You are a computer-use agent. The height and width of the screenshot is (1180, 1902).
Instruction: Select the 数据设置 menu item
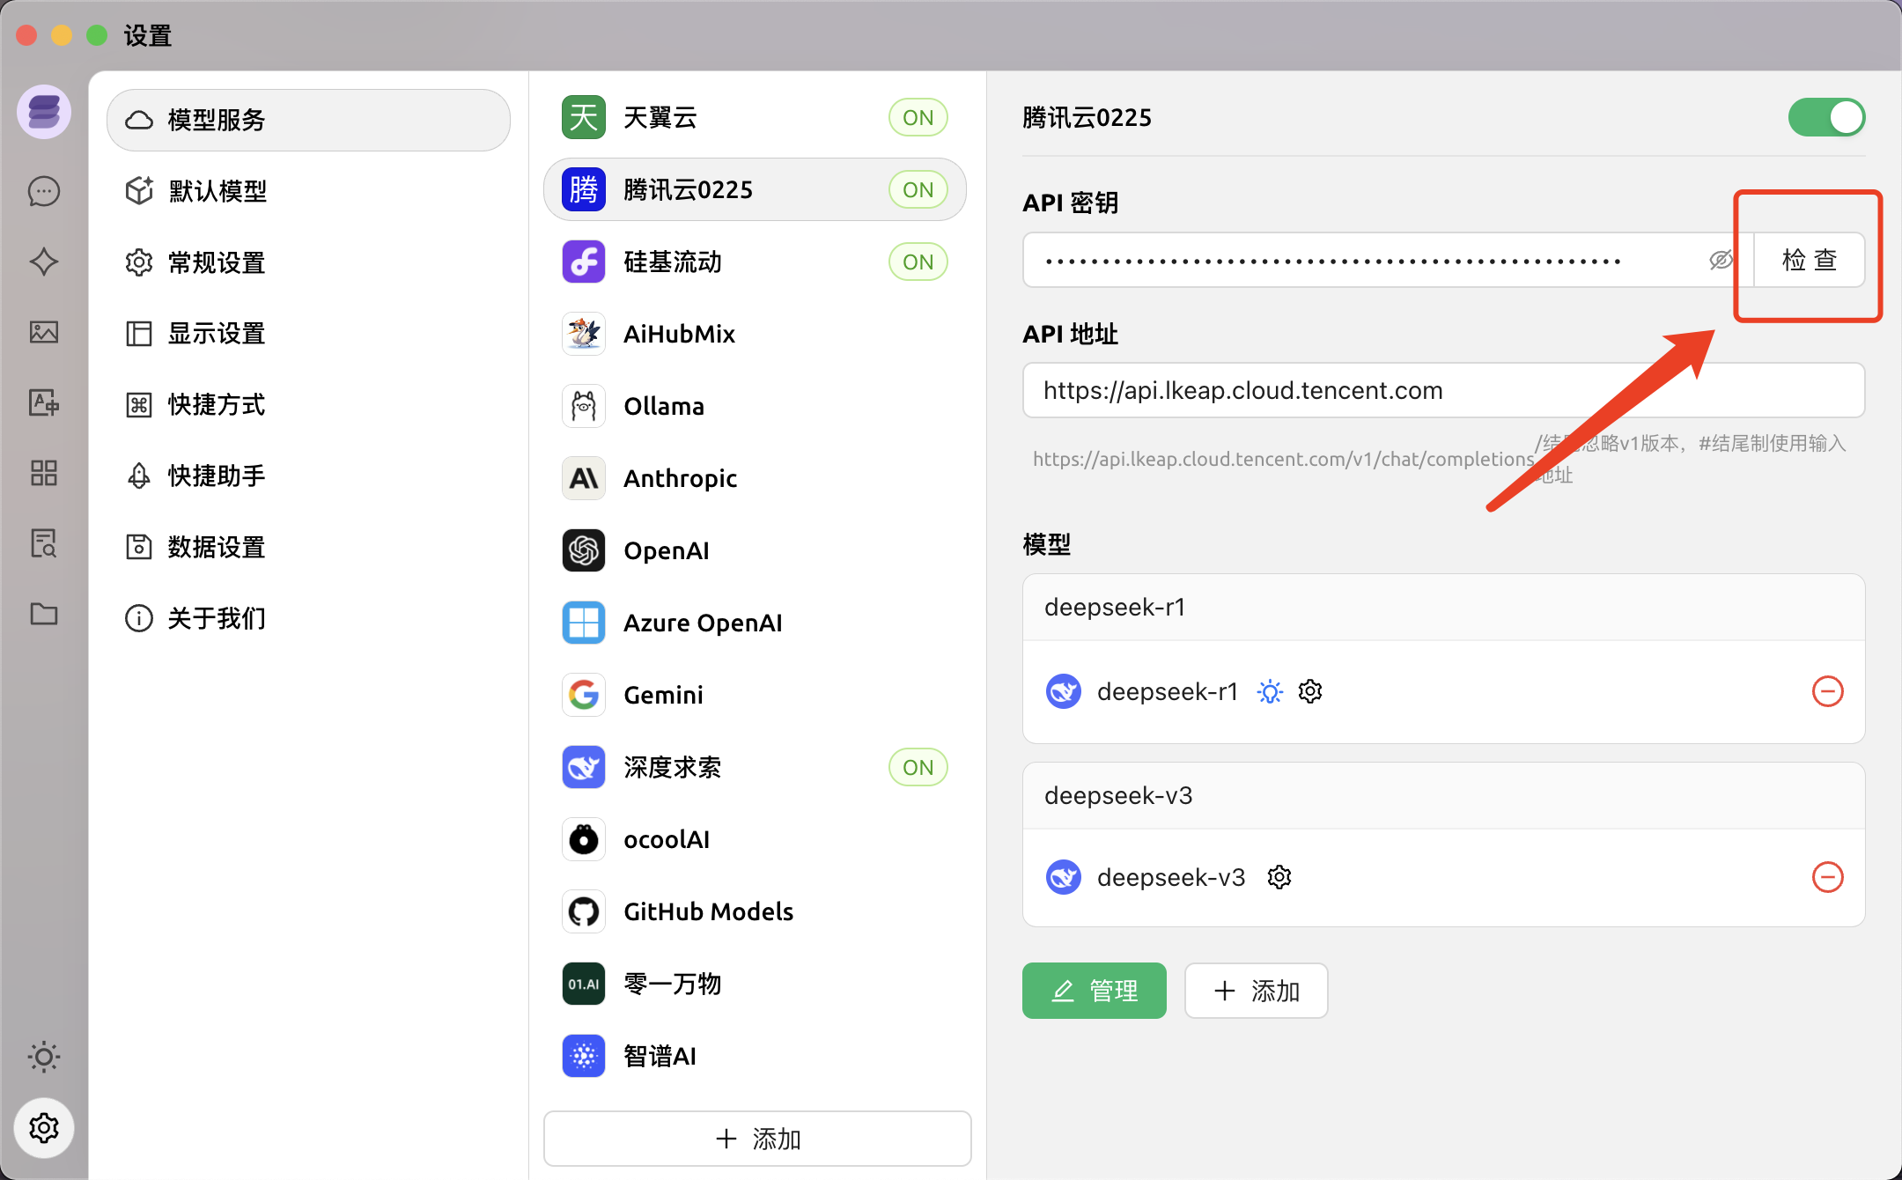click(x=217, y=547)
